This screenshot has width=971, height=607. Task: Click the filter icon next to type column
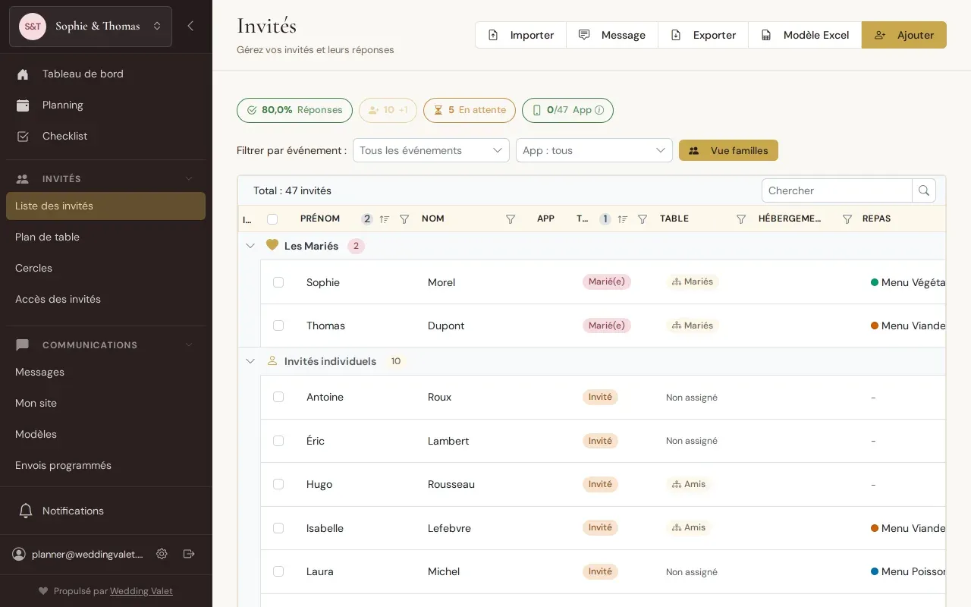[x=643, y=219]
